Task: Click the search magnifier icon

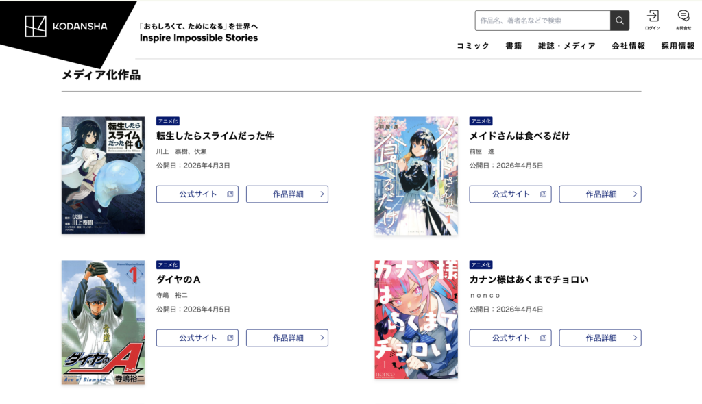Action: [620, 21]
